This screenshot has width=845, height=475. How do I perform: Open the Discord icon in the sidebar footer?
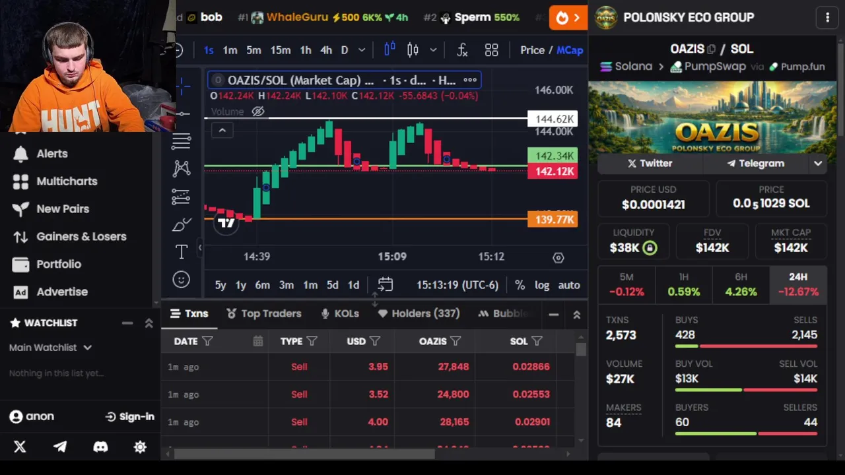[100, 447]
